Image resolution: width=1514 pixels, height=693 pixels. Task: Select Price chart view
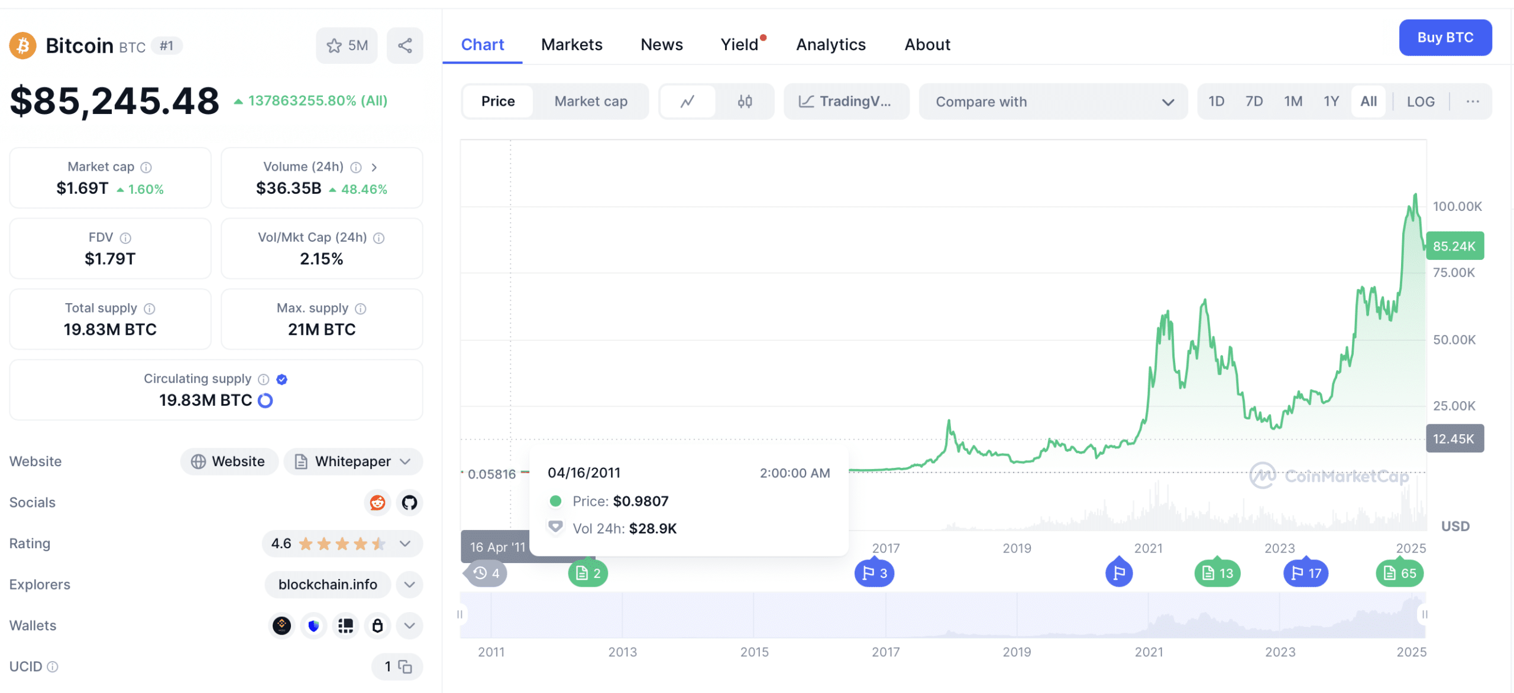point(498,102)
